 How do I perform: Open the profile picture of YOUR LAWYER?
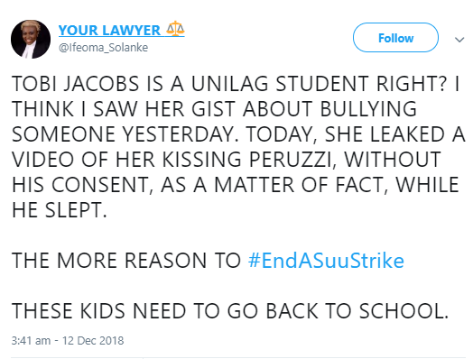coord(31,39)
